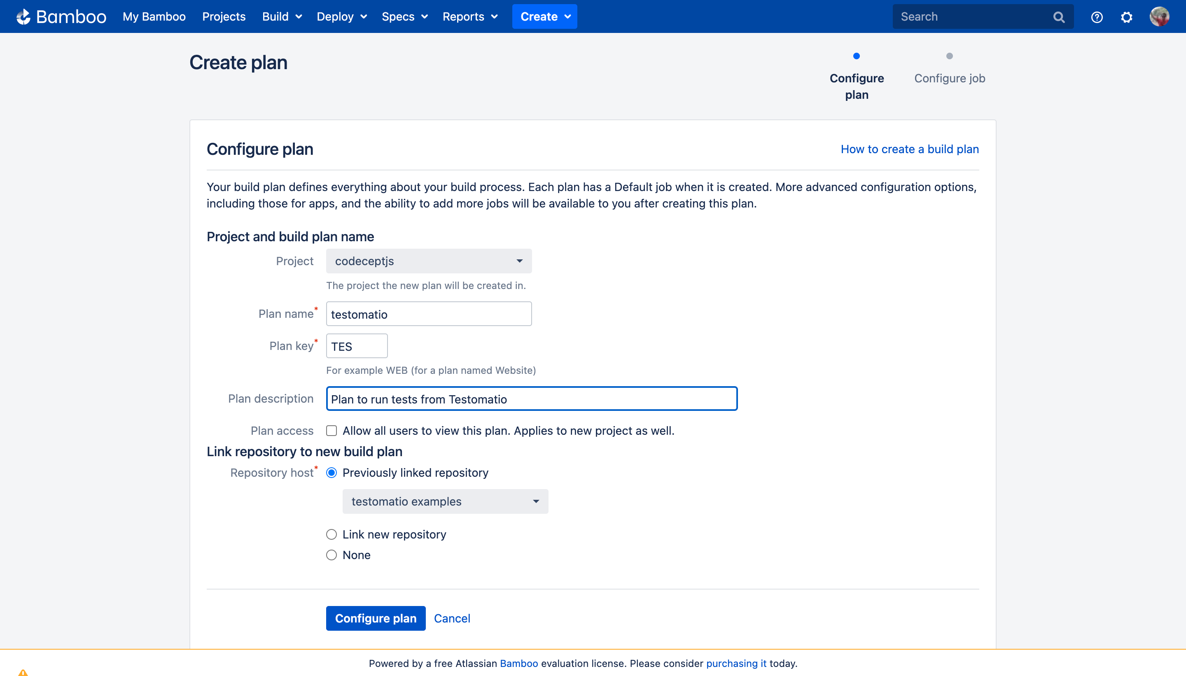Open the Reports menu
Screen dimensions: 1186x676
click(x=470, y=17)
